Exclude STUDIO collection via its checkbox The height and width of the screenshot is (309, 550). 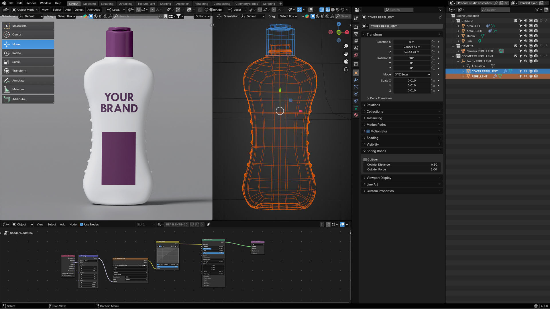[x=516, y=21]
